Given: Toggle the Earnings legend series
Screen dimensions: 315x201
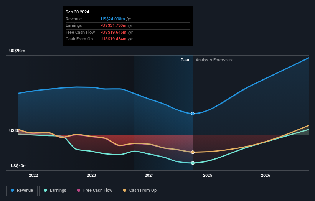Looking at the screenshot, I should (55, 191).
